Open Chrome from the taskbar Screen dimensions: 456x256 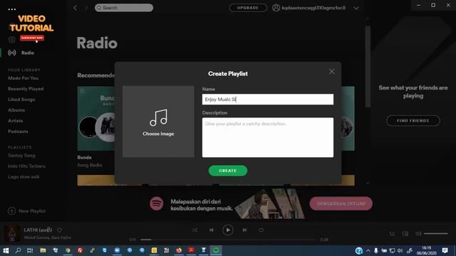click(x=68, y=250)
